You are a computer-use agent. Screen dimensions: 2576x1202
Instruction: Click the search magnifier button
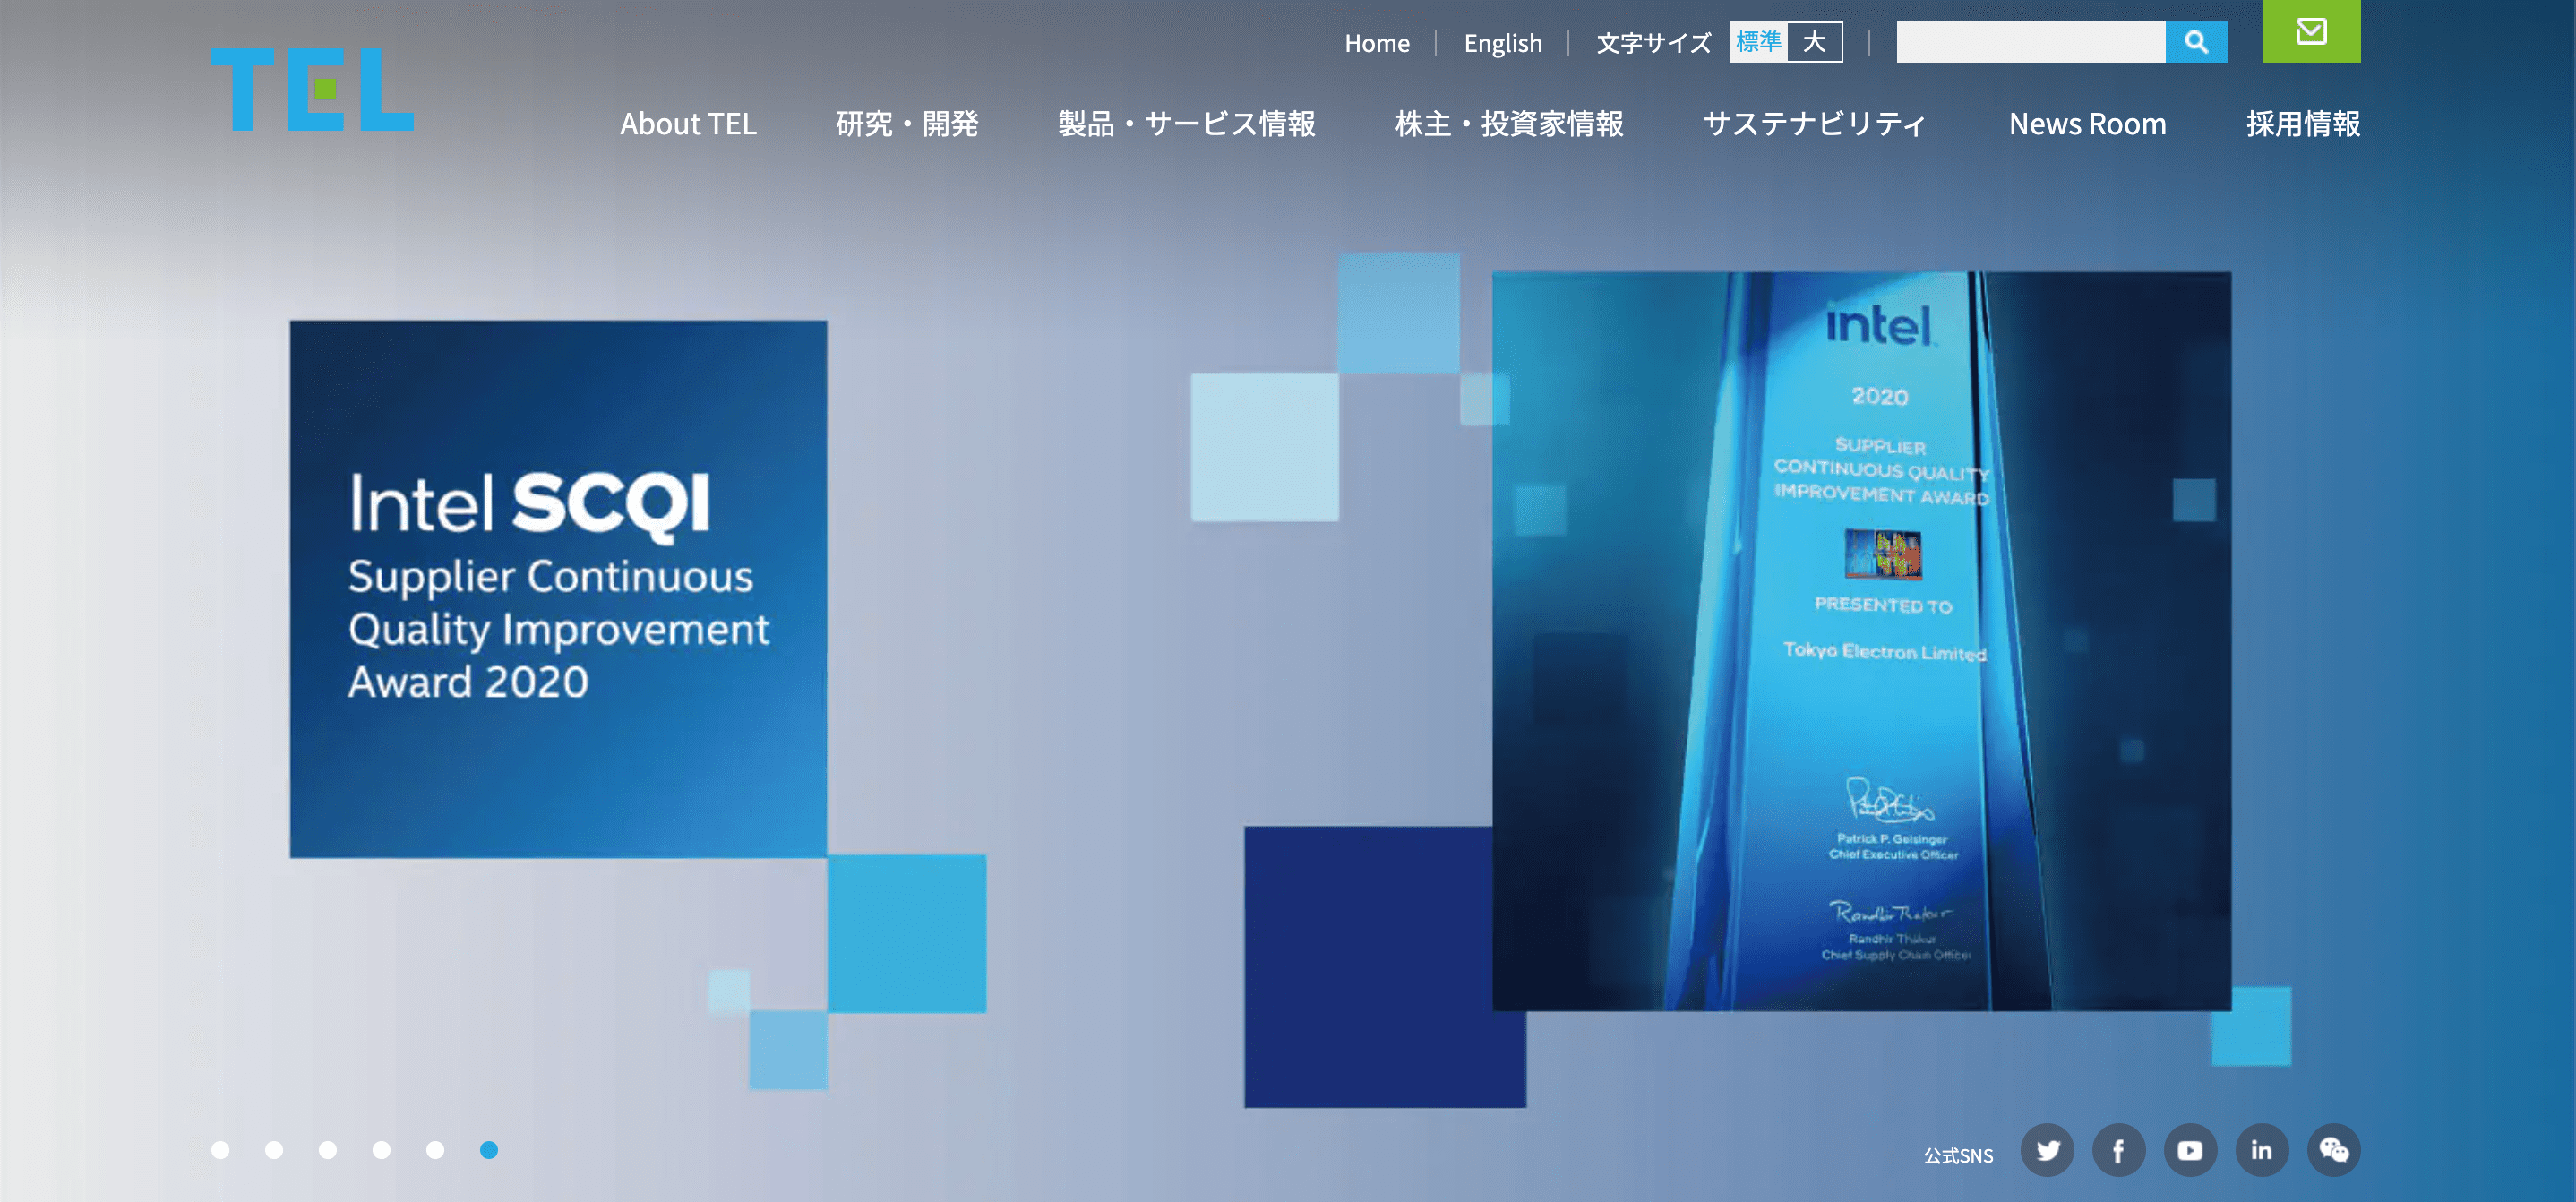[2196, 42]
